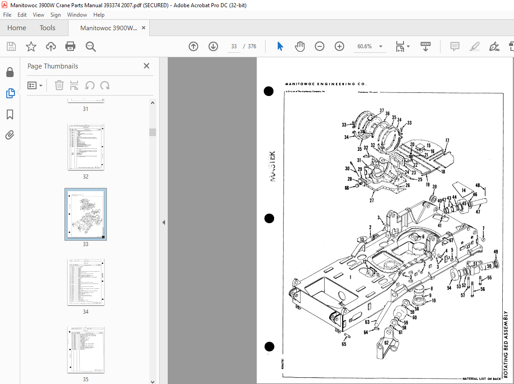Switch to the Tools tab

click(x=47, y=28)
